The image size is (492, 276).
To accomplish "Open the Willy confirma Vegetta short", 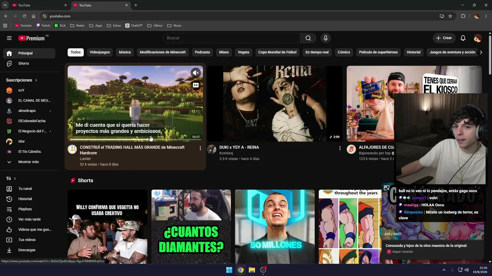I will pyautogui.click(x=108, y=227).
